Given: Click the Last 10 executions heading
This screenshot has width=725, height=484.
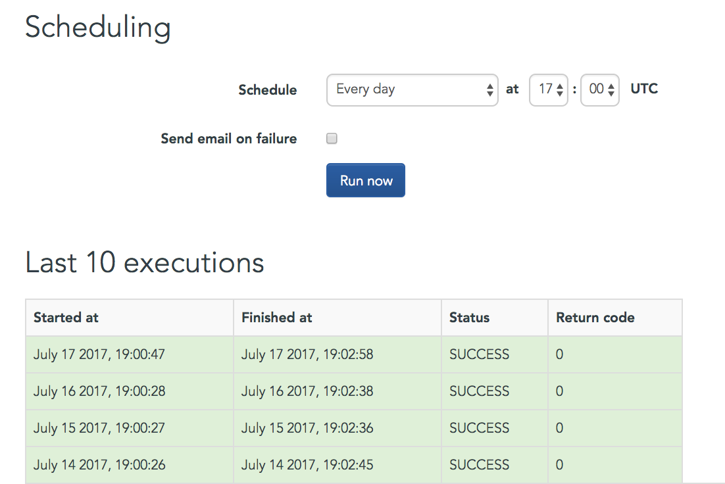Looking at the screenshot, I should (144, 262).
